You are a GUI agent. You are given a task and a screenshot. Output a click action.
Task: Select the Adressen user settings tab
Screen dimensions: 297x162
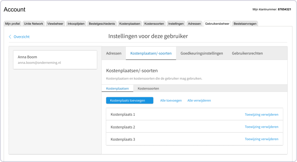114,53
